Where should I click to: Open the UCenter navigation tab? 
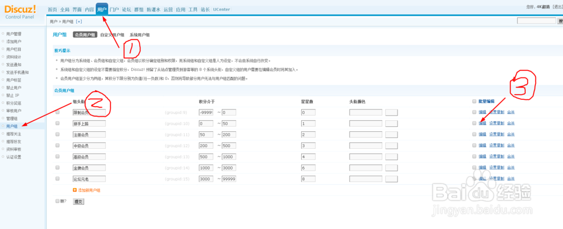221,10
